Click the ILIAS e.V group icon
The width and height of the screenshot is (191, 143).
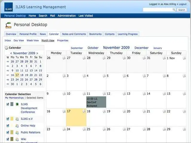[17, 119]
